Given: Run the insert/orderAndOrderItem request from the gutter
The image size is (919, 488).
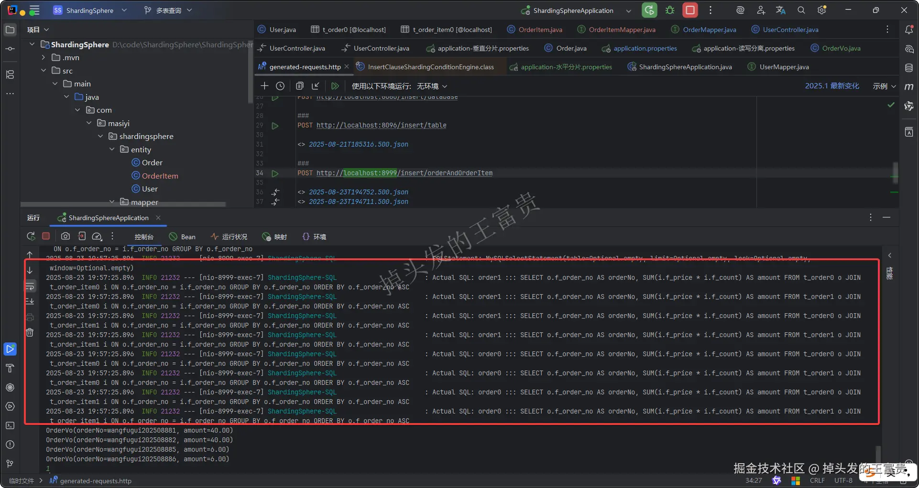Looking at the screenshot, I should [275, 173].
